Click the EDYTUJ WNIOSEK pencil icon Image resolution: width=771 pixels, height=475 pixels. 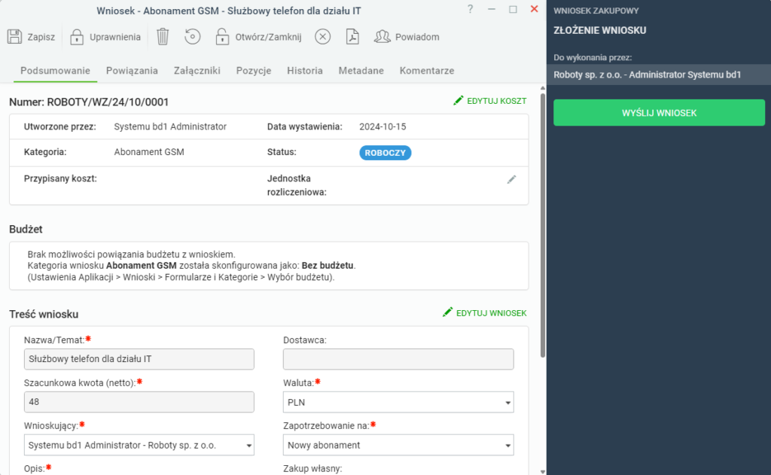(x=447, y=312)
